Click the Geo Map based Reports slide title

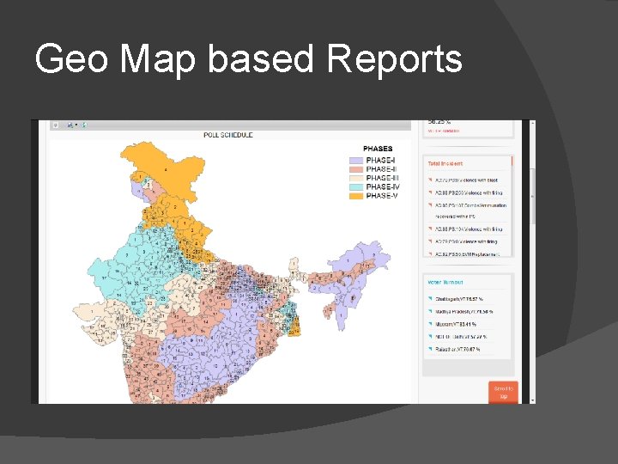(248, 59)
